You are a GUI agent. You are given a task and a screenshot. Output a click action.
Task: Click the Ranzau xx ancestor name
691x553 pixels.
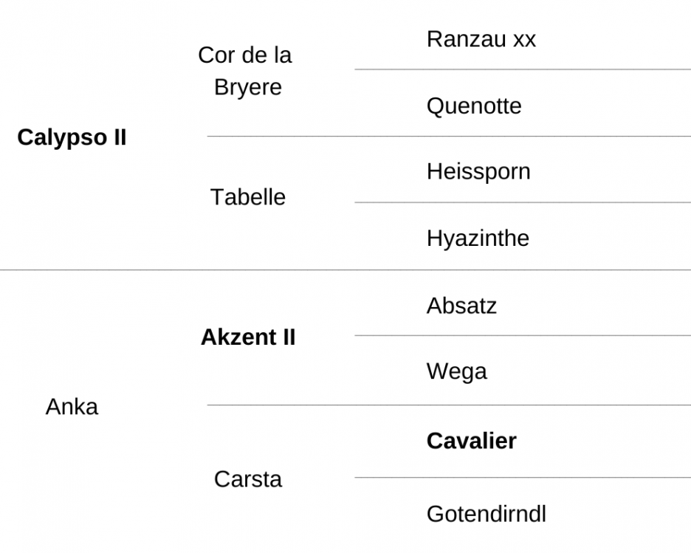tap(481, 39)
